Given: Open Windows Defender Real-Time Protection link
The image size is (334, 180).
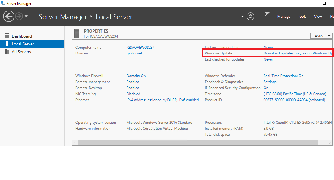Looking at the screenshot, I should tap(283, 76).
